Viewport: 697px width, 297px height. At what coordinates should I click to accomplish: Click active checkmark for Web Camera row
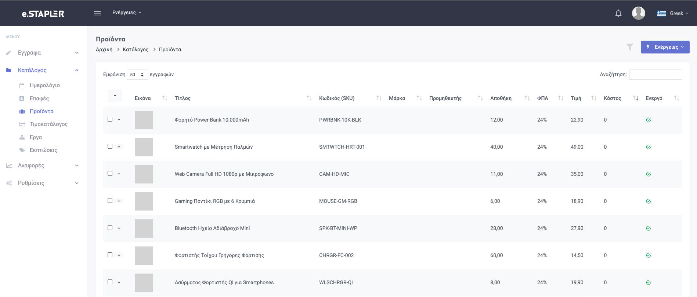(649, 174)
